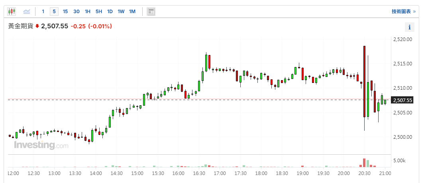Pick the 1W weekly timeframe
The image size is (422, 183).
pyautogui.click(x=121, y=12)
